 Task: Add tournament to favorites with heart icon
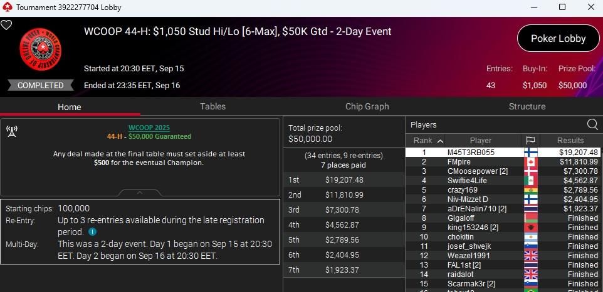click(x=6, y=26)
